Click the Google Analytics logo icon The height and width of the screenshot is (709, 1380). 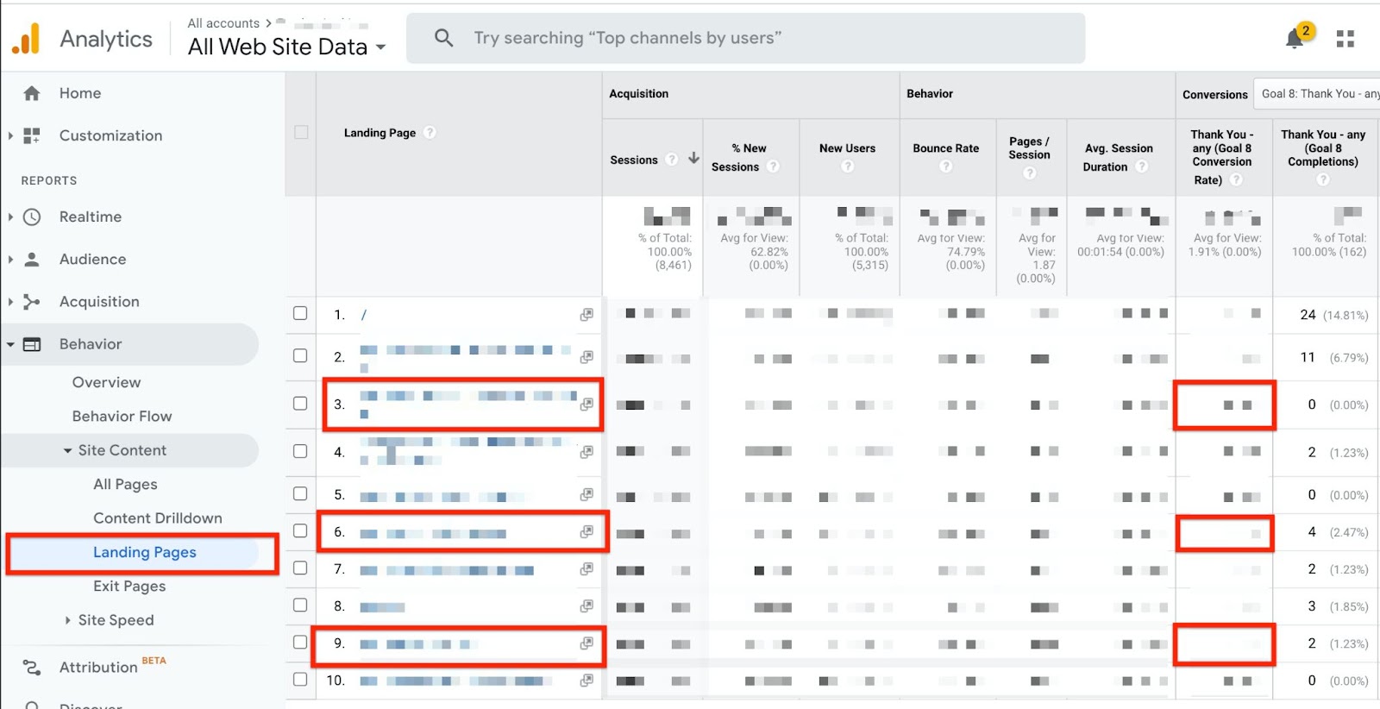[27, 38]
